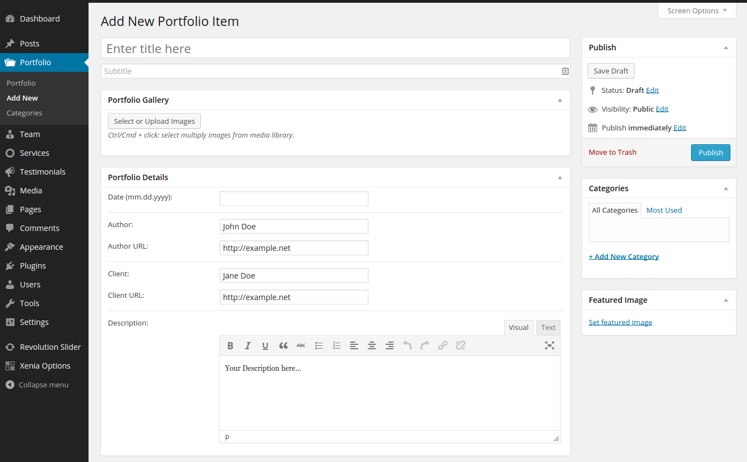Click Add New submenu item
This screenshot has height=462, width=747.
click(x=22, y=98)
